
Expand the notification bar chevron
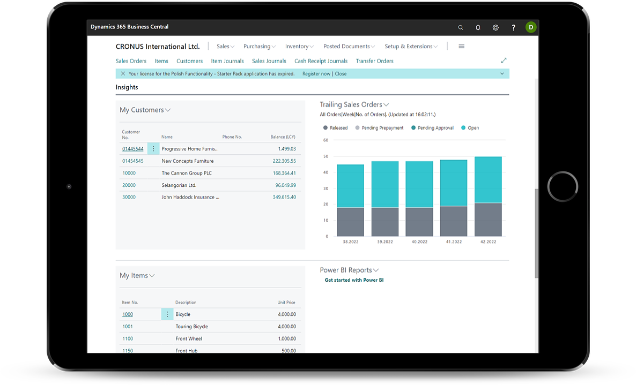(502, 74)
